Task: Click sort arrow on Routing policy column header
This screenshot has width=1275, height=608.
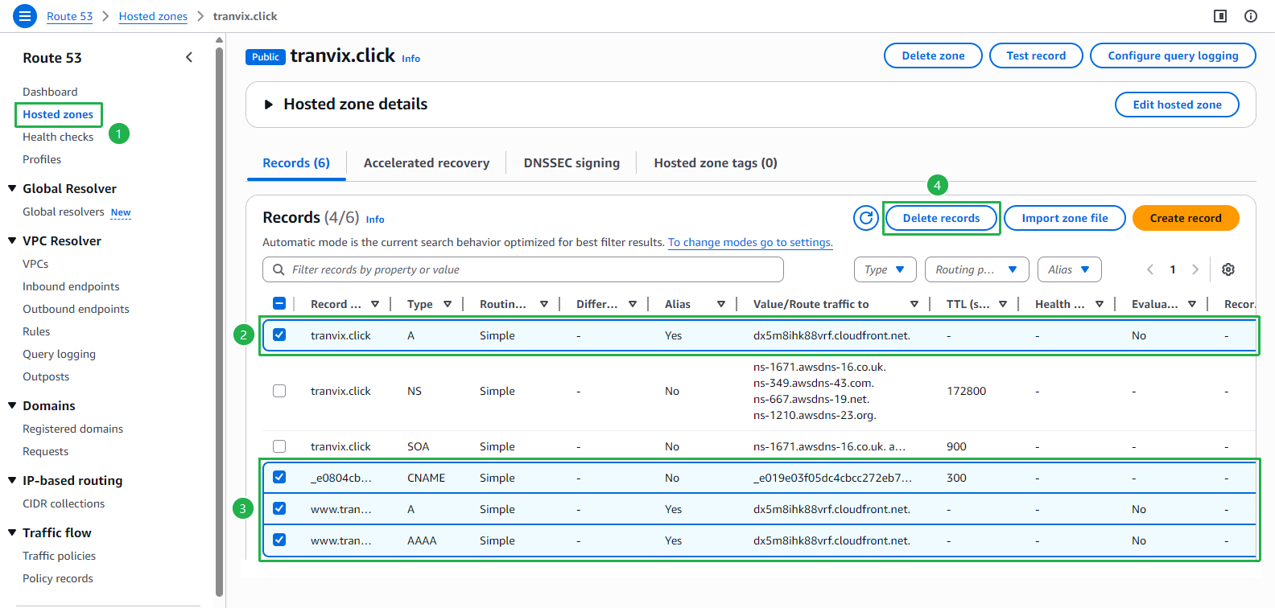Action: pos(544,304)
